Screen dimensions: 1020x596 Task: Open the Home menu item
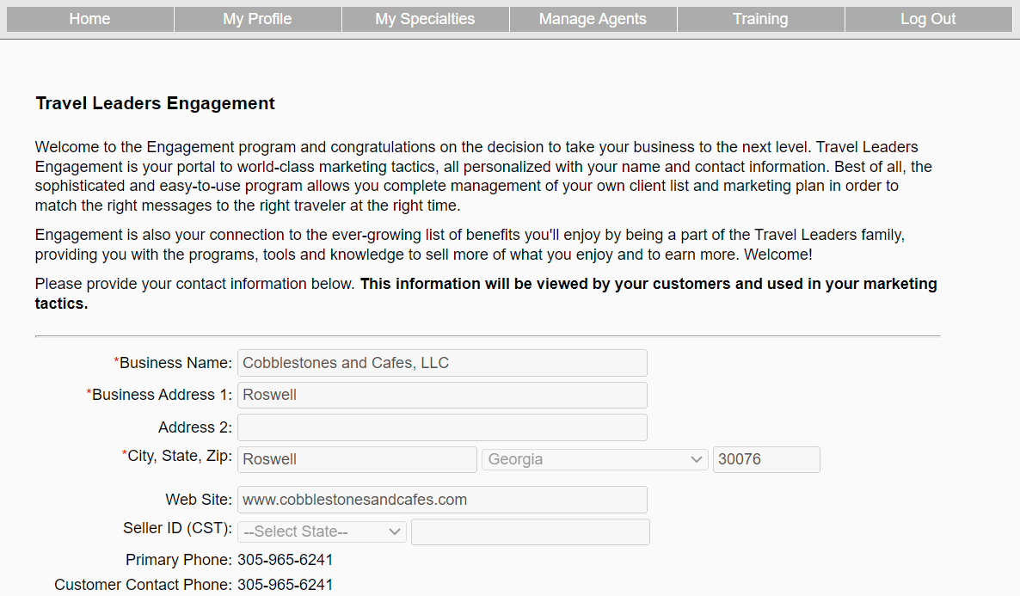click(89, 19)
